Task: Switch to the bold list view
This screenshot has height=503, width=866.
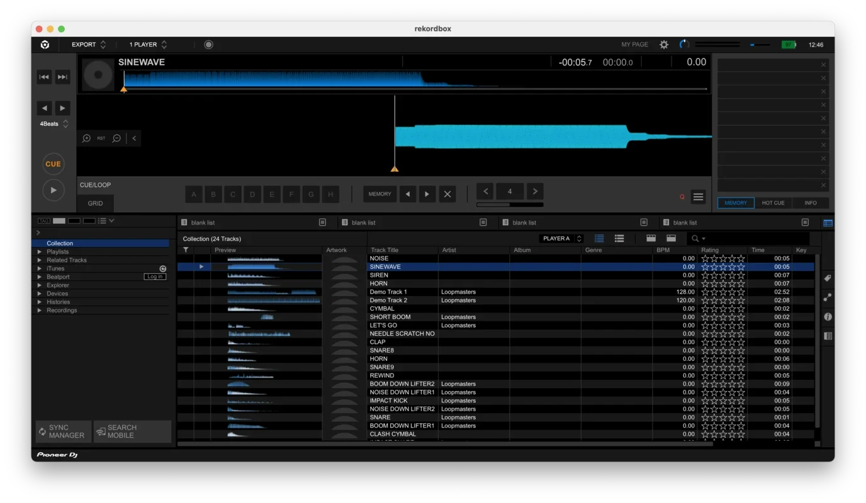Action: click(619, 238)
